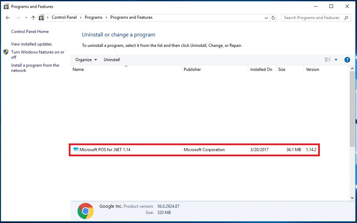Expand the address bar history dropdown
The width and height of the screenshot is (357, 223).
pyautogui.click(x=266, y=18)
